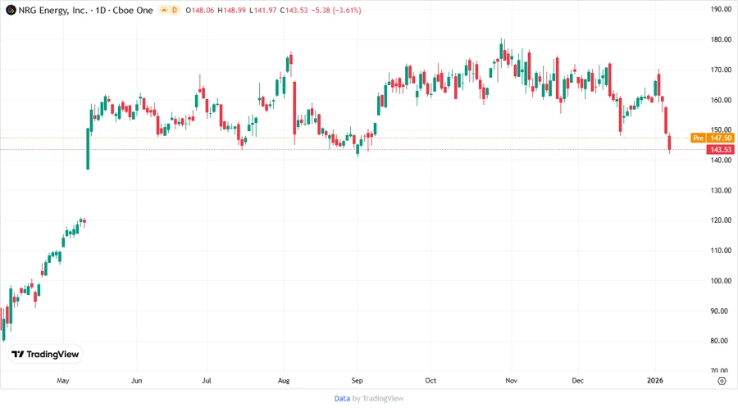Click the TradingView logo badge

[45, 355]
